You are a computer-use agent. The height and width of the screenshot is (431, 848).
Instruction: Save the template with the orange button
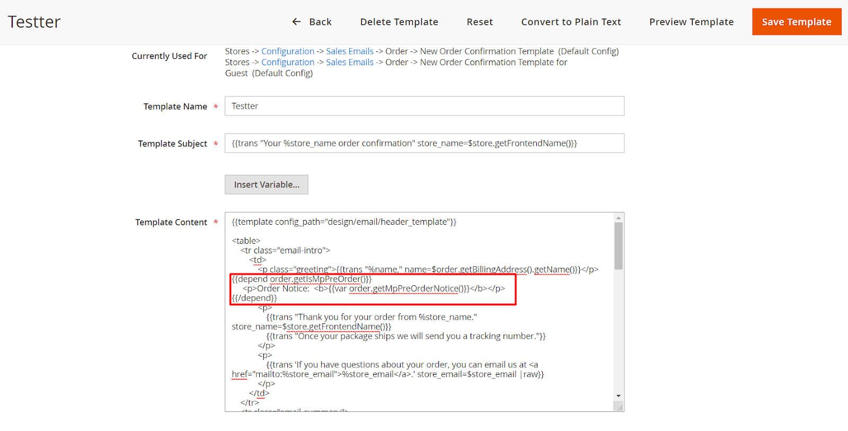pos(796,22)
